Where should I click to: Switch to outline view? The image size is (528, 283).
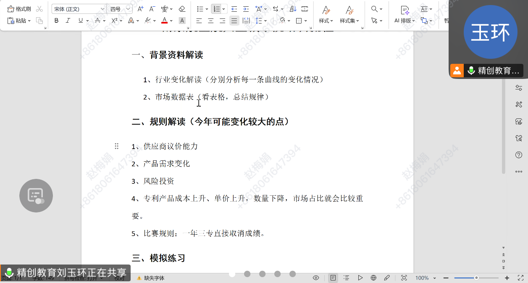pos(347,278)
